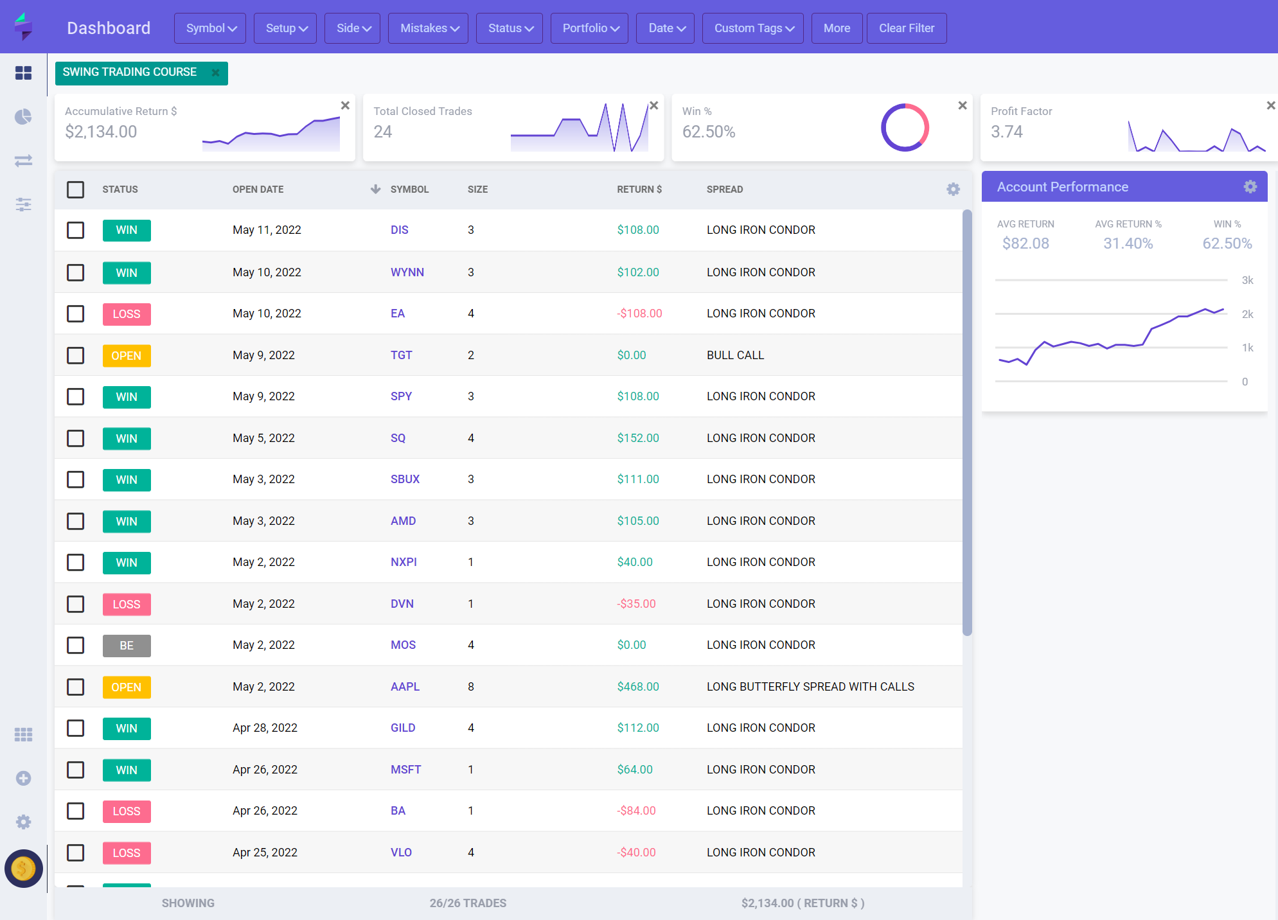Image resolution: width=1278 pixels, height=920 pixels.
Task: Click the Dashboard title
Action: click(109, 28)
